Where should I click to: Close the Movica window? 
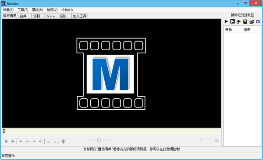(256, 3)
